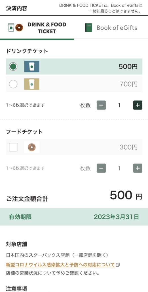Click the 300円 food ticket row

[74, 147]
